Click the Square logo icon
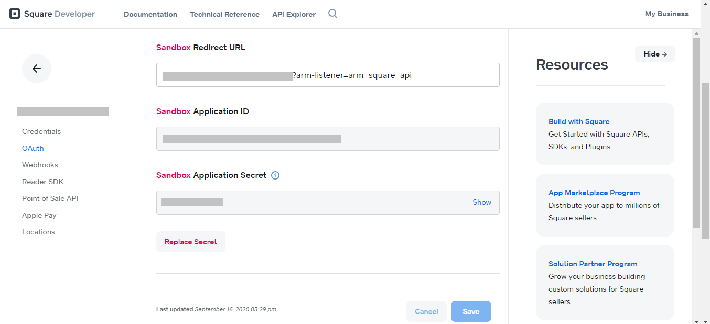 click(15, 14)
